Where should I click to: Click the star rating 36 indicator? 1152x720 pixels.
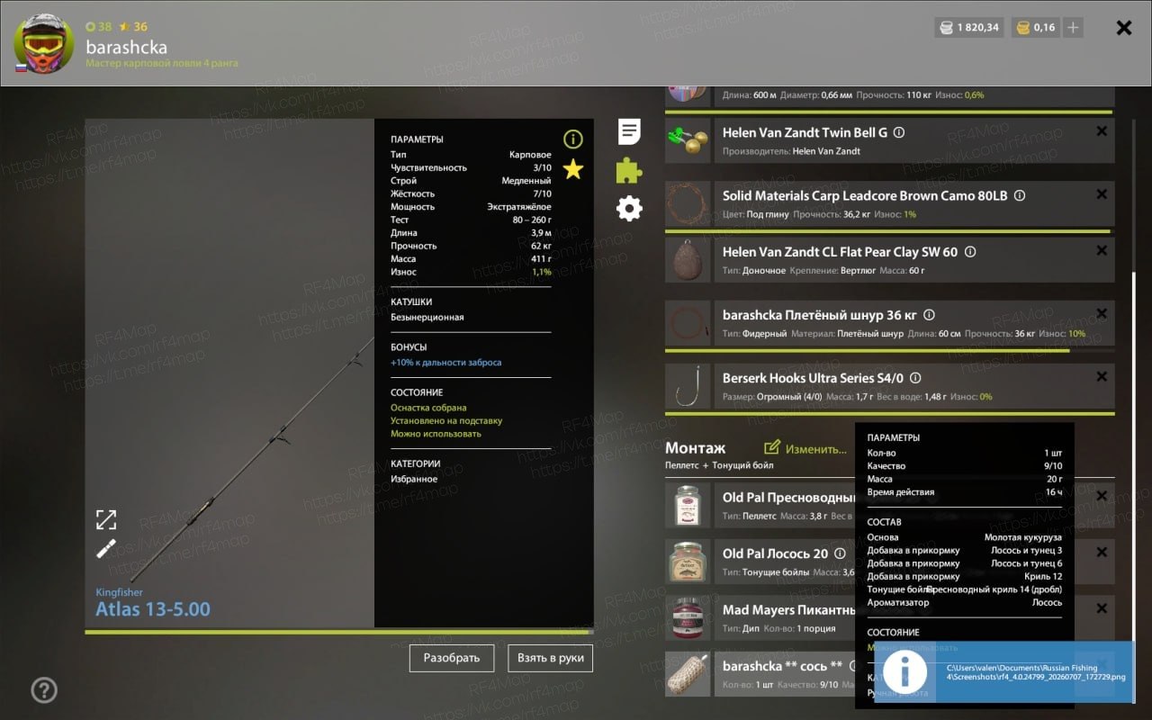(133, 27)
